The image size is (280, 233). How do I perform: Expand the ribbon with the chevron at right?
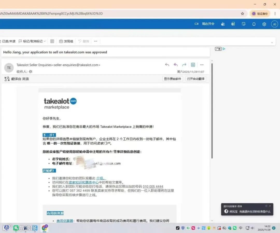coord(272,43)
